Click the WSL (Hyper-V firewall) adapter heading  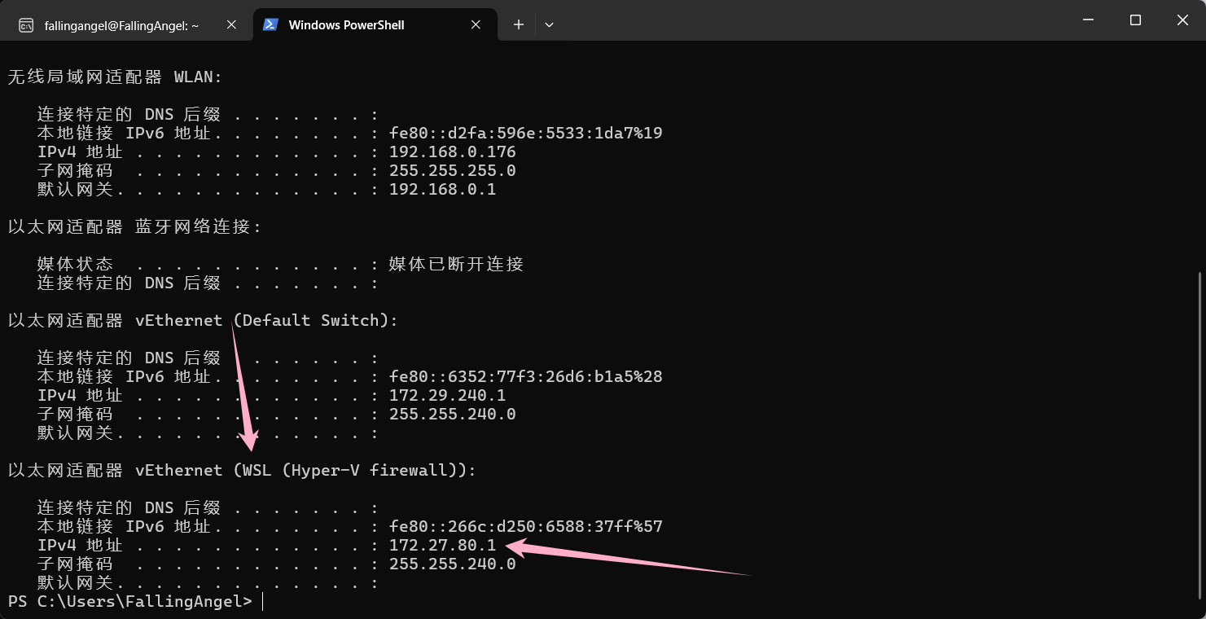click(242, 470)
